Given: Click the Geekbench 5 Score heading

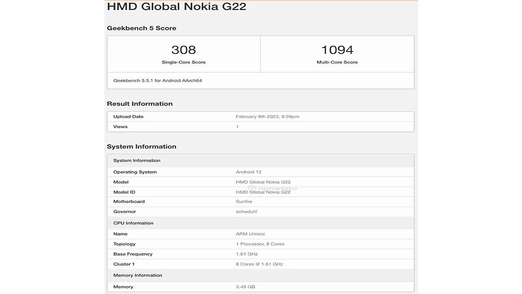Looking at the screenshot, I should click(x=141, y=28).
